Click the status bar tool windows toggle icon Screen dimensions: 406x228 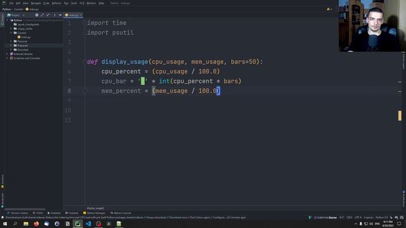3,218
